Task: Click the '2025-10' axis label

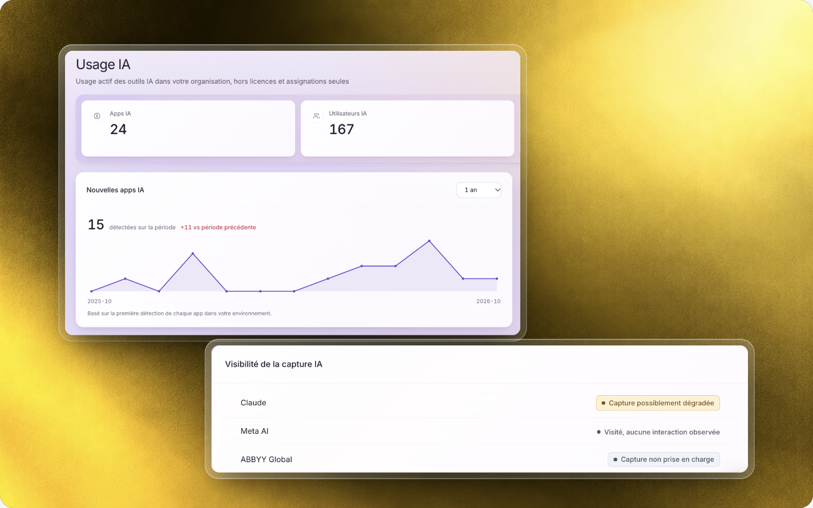Action: coord(100,301)
